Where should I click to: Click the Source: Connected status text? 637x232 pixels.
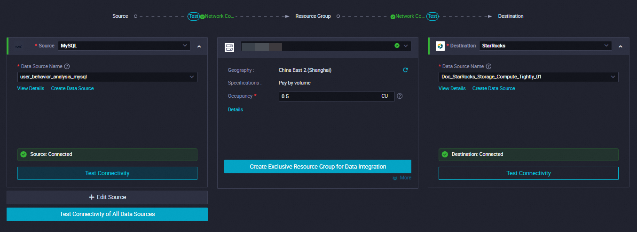click(51, 154)
